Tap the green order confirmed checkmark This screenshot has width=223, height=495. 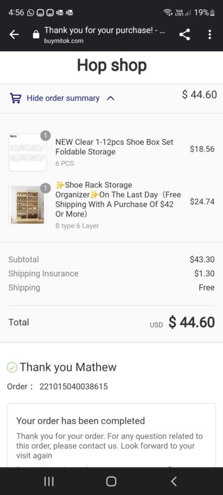(x=12, y=367)
